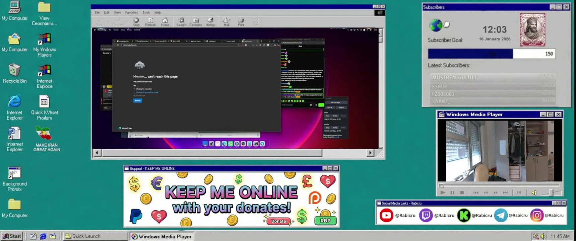Show History from the browser toolbar
Screen dimensions: 576x241
210,22
